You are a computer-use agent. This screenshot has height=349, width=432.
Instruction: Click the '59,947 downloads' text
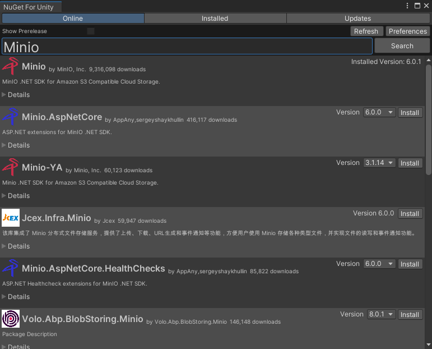pos(142,221)
